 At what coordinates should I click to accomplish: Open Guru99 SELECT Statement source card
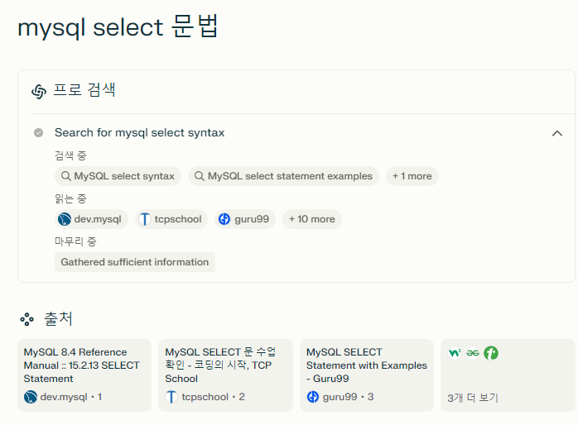point(367,375)
